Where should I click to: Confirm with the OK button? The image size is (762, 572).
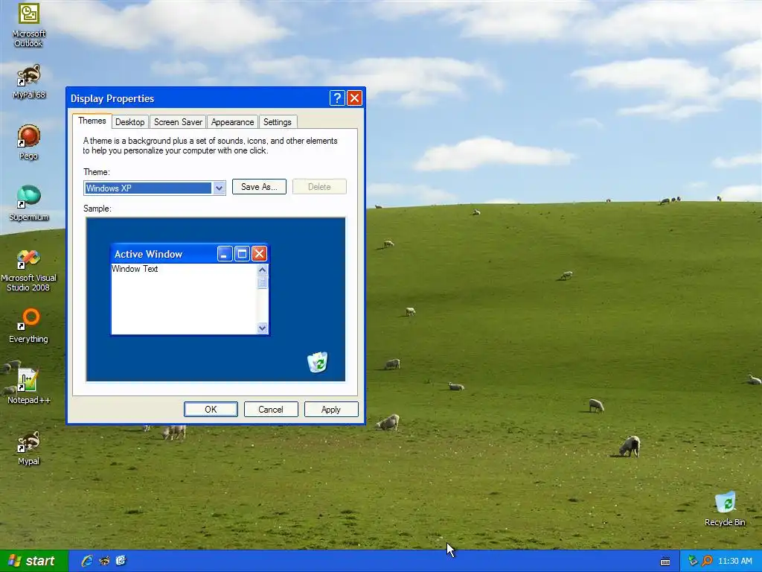(x=211, y=410)
